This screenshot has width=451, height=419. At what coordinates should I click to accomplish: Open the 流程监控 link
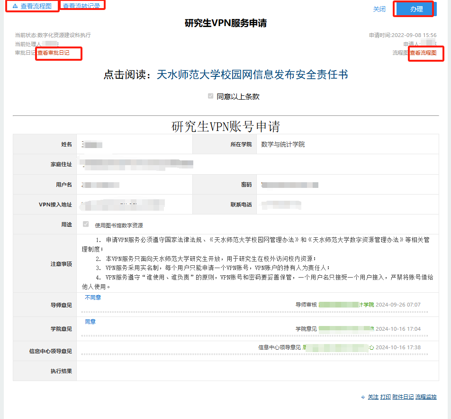[x=426, y=397]
